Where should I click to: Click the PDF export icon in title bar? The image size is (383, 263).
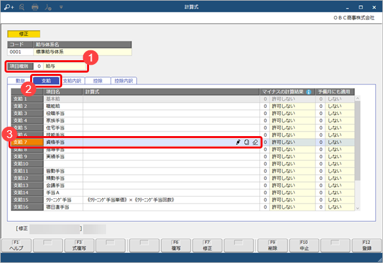point(48,7)
